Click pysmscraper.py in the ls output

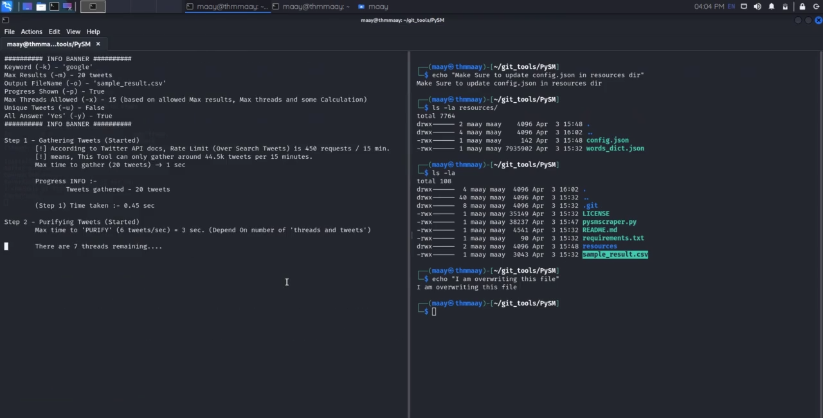pos(610,222)
